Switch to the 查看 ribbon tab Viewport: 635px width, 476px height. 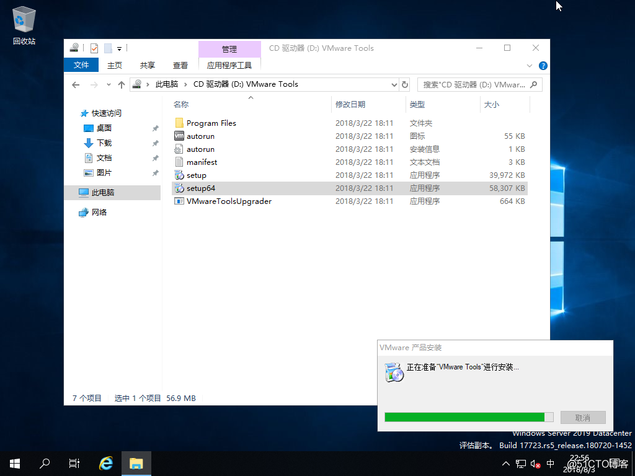tap(180, 65)
